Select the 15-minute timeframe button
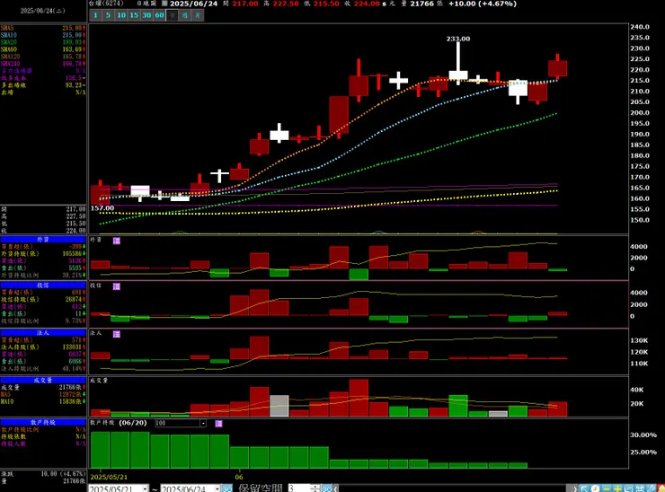The width and height of the screenshot is (665, 492). point(134,15)
